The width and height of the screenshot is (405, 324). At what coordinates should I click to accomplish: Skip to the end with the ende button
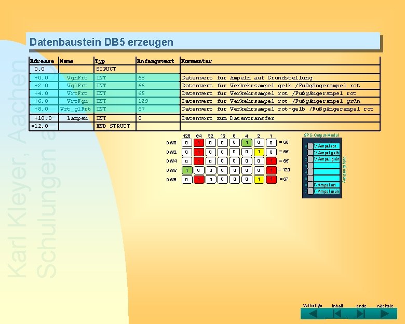click(361, 314)
